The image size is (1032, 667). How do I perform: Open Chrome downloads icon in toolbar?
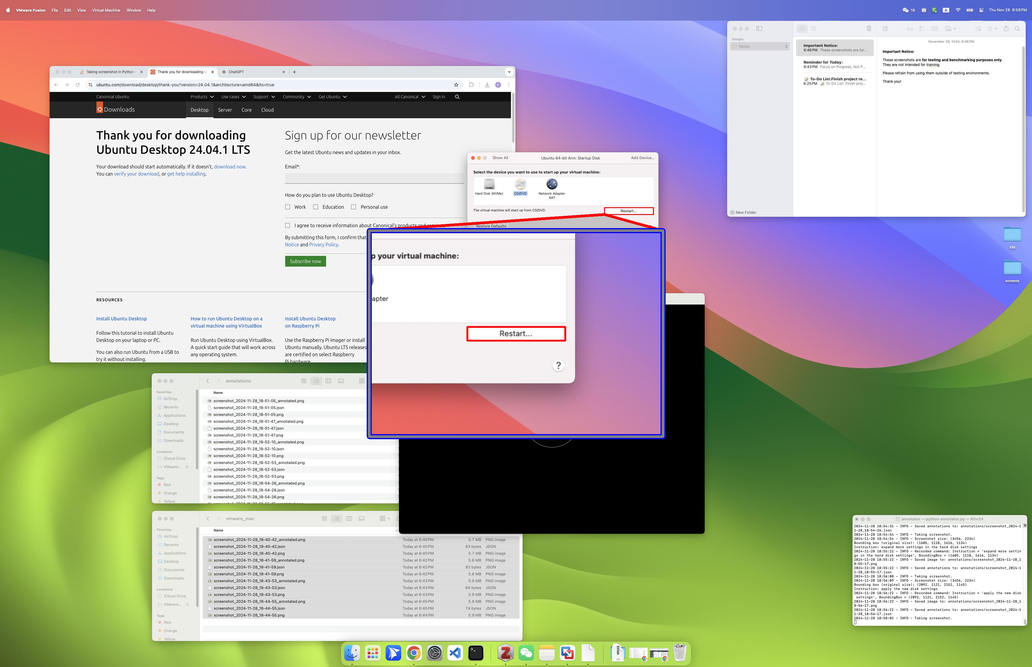(x=487, y=85)
